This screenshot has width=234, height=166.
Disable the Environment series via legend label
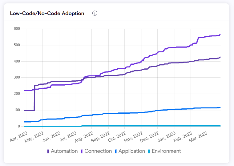point(166,151)
